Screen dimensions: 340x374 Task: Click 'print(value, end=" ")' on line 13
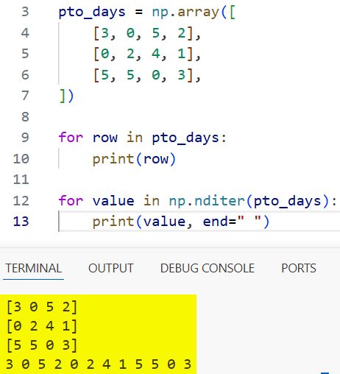[x=181, y=222]
